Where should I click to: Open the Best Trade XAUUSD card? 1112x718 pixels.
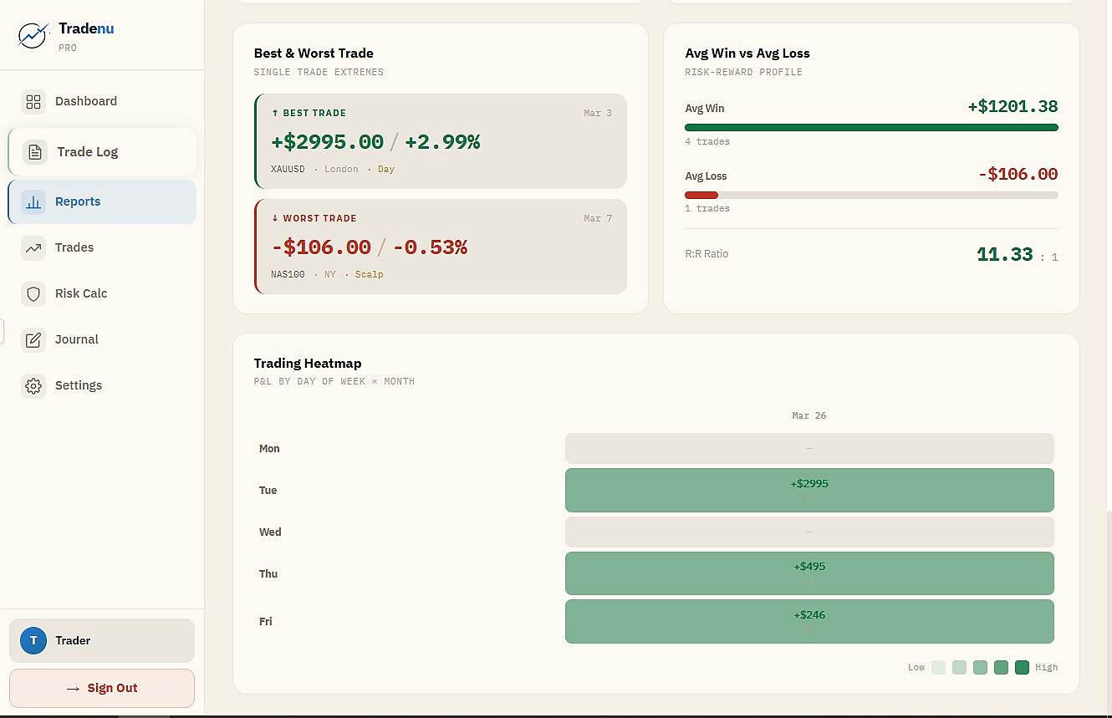(x=441, y=141)
